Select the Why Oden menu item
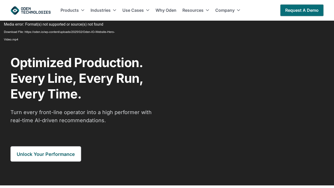Screen dimensions: 334x188 166,10
